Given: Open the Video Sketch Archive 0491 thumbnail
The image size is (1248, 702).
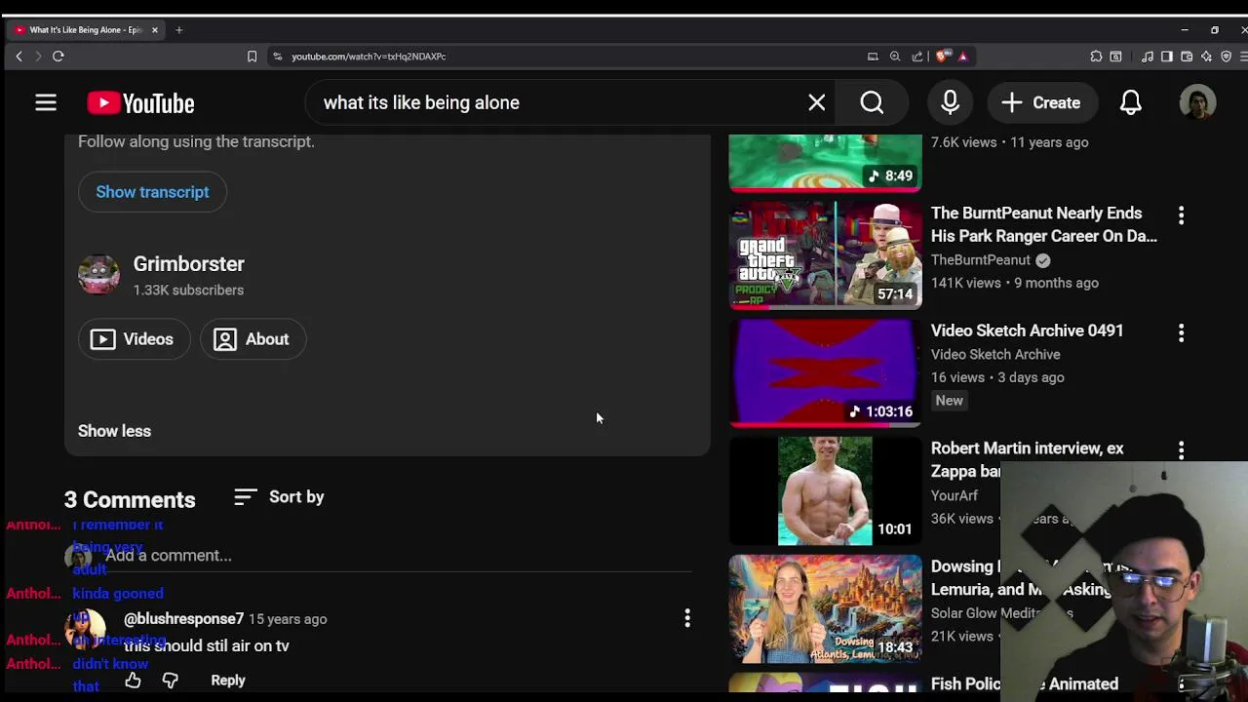Looking at the screenshot, I should pyautogui.click(x=825, y=373).
